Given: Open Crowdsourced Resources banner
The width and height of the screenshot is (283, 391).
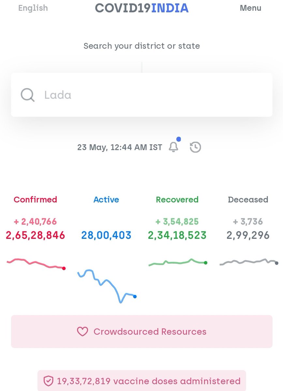Looking at the screenshot, I should pyautogui.click(x=142, y=331).
